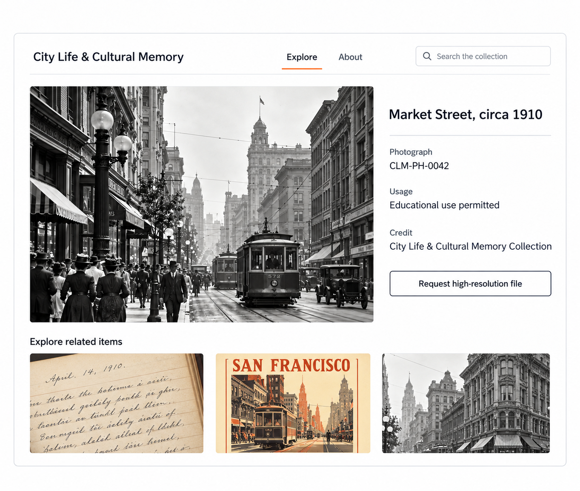Click the Usage label
The width and height of the screenshot is (580, 491).
pyautogui.click(x=401, y=191)
